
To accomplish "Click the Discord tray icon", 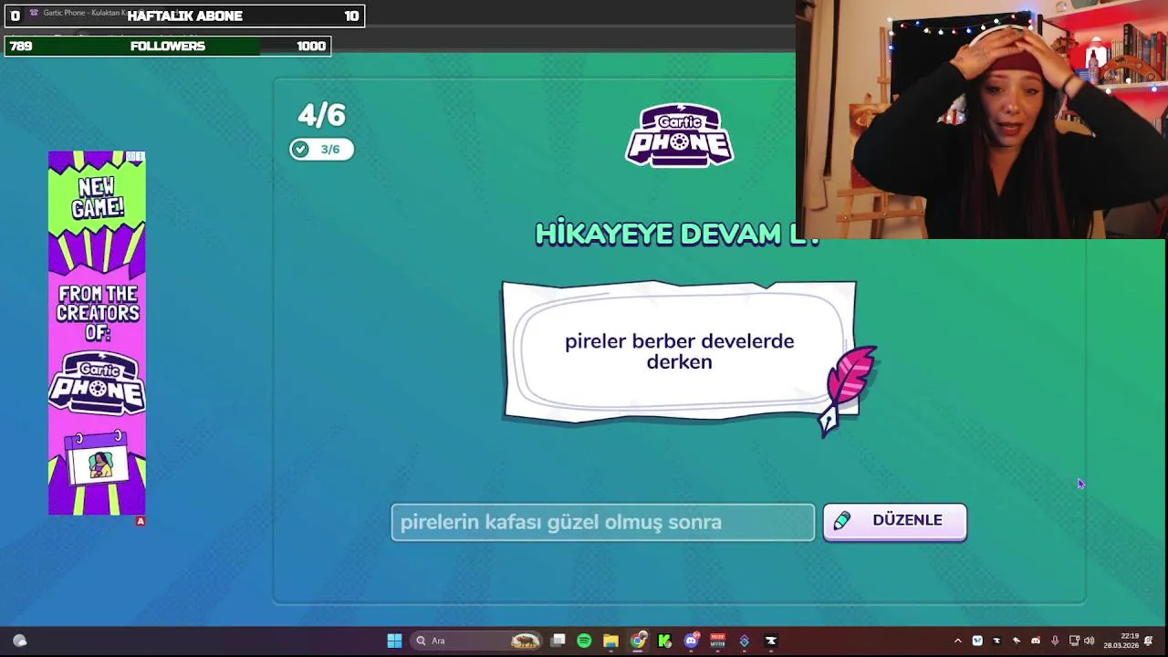I will [1035, 641].
